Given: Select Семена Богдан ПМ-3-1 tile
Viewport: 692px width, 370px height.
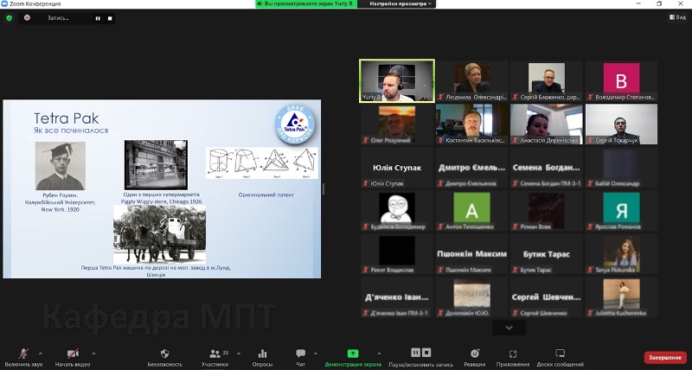Looking at the screenshot, I should click(547, 168).
